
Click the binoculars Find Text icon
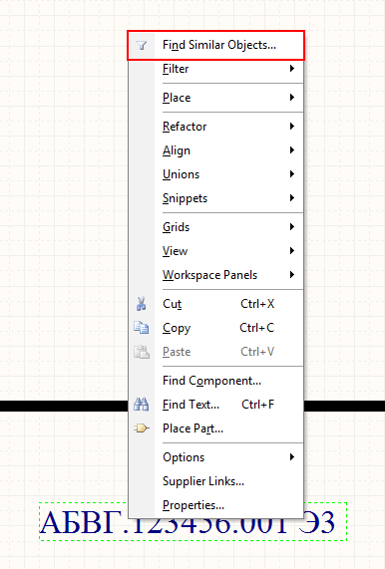142,405
